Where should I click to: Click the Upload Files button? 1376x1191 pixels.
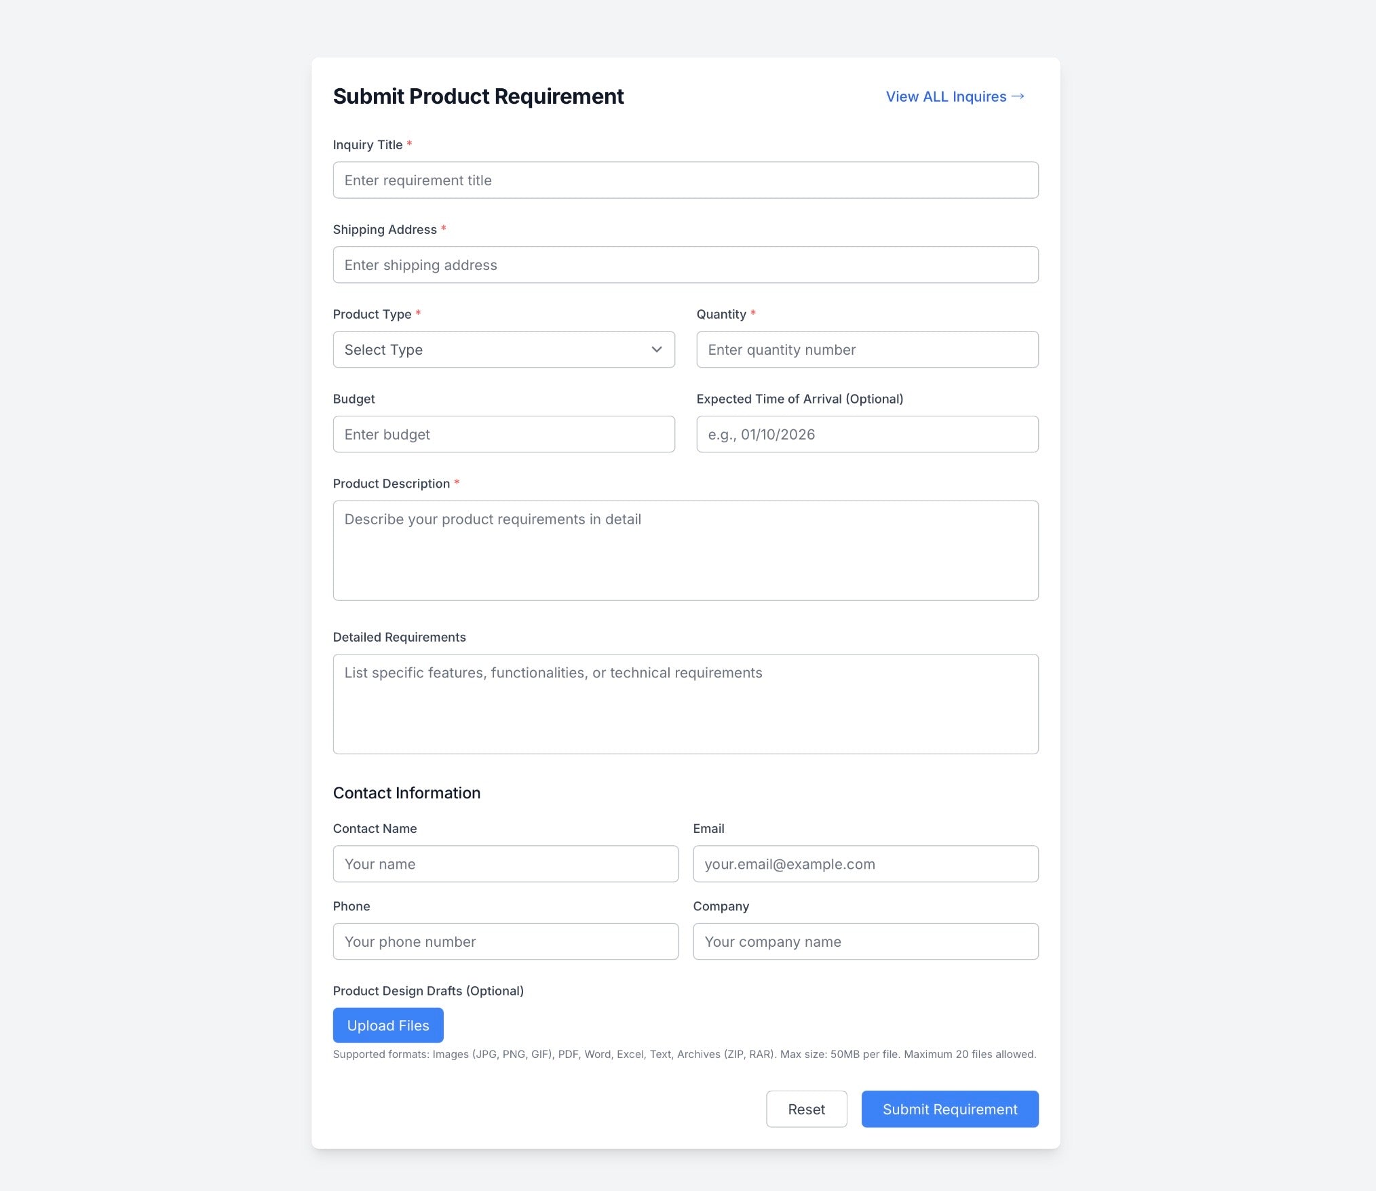(x=388, y=1025)
